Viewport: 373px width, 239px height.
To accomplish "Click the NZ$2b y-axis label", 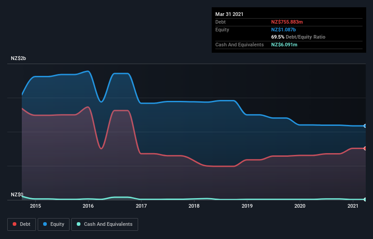I will (x=18, y=58).
